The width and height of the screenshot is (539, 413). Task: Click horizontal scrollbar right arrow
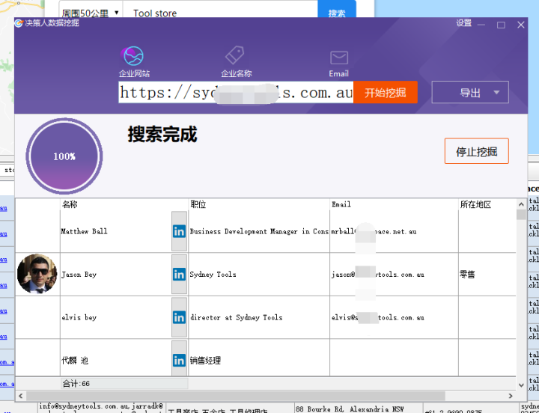(511, 396)
